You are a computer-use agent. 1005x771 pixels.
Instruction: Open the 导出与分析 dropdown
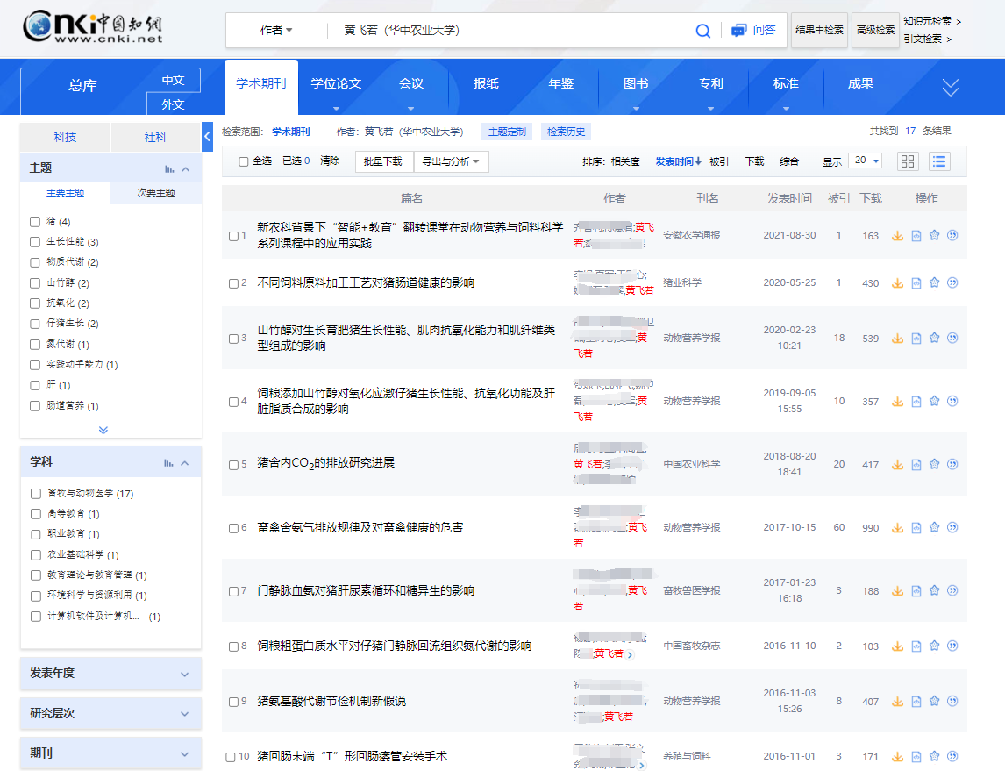pyautogui.click(x=452, y=161)
